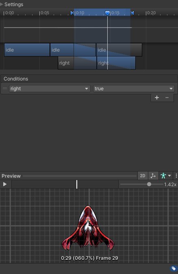The image size is (178, 274).
Task: Click the Preview panel title bar
Action: [69, 176]
